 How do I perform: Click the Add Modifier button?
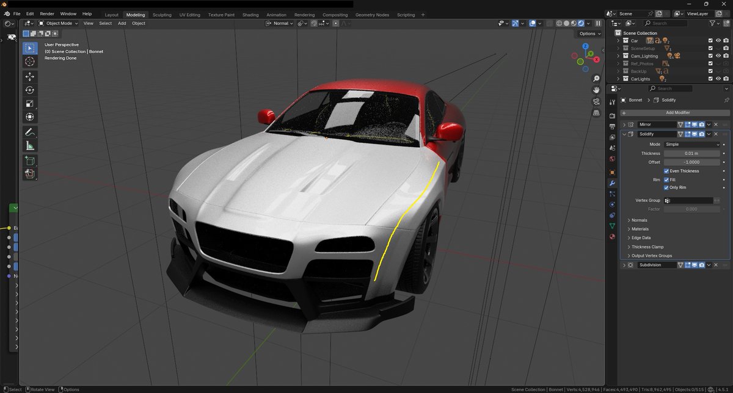[x=675, y=113]
